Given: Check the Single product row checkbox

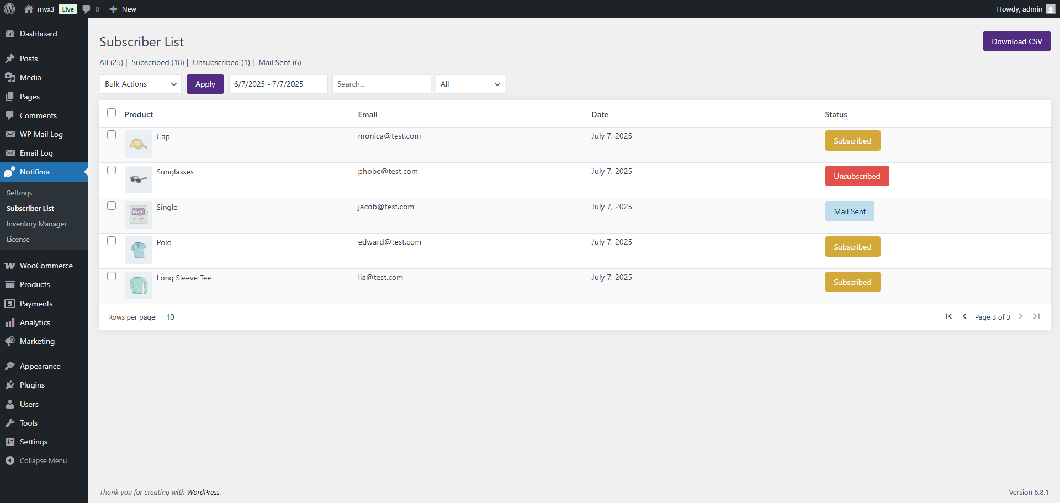Looking at the screenshot, I should pos(112,205).
